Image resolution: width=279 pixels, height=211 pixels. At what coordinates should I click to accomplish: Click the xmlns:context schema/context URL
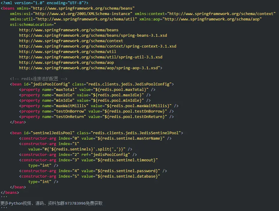221,14
